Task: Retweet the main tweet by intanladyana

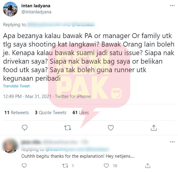Action: pyautogui.click(x=68, y=128)
